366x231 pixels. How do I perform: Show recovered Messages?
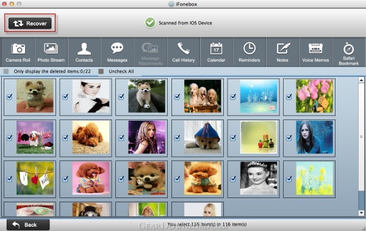117,52
